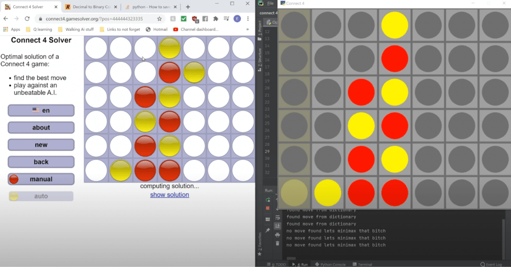
Task: Open the File menu in PyCharm
Action: coord(270,3)
